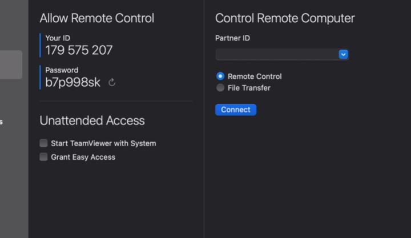Click the partially visible sidebar entry ending in s
Screen dimensions: 411x238
pos(2,122)
